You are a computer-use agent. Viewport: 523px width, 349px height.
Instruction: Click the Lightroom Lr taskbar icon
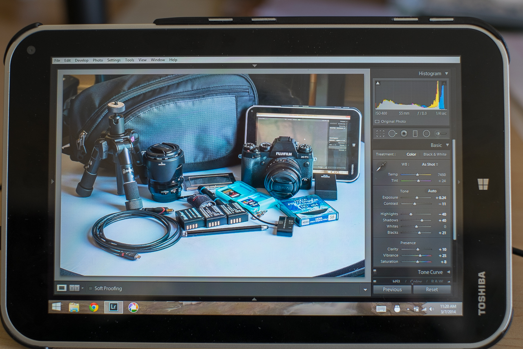[114, 307]
